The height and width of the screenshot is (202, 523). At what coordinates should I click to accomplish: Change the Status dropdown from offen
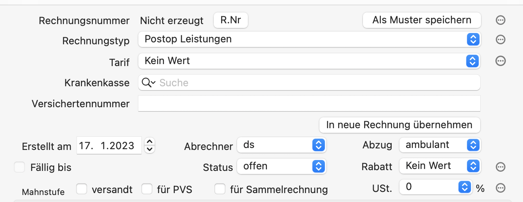(282, 166)
